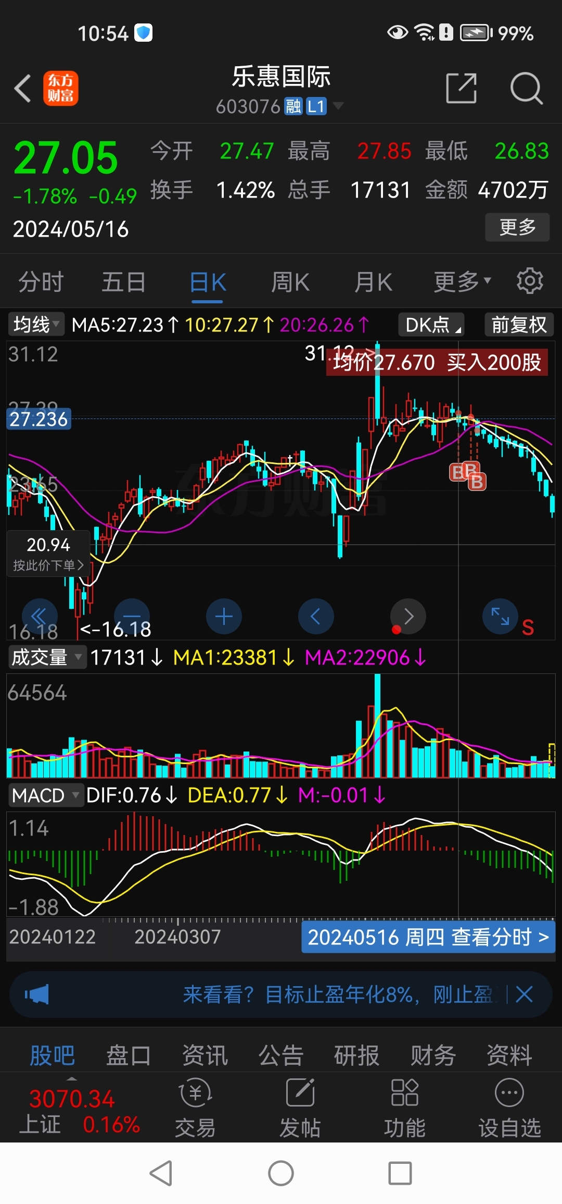Switch to 五日 tab
Screen dimensions: 562x1204
point(123,282)
